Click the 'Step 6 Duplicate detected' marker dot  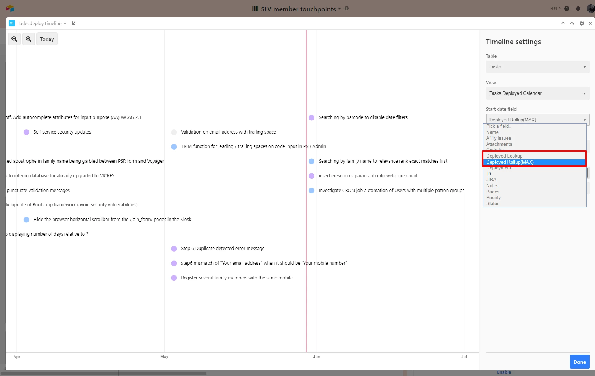(174, 249)
